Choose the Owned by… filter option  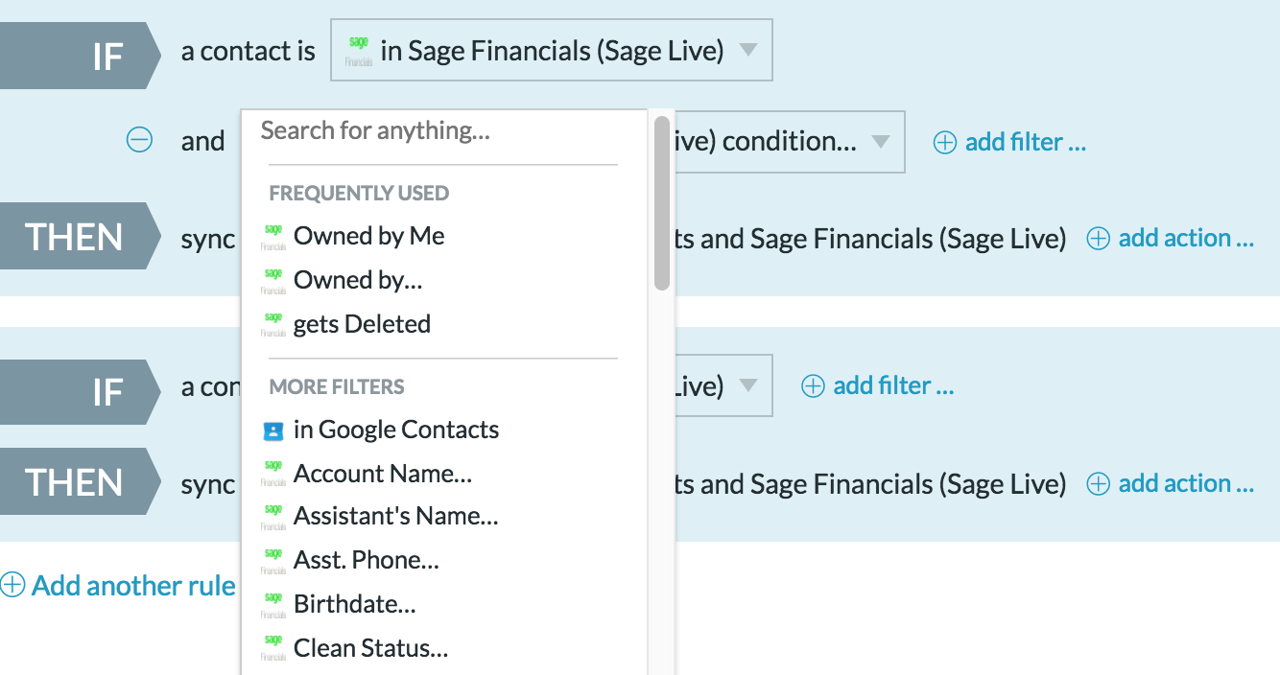click(358, 280)
